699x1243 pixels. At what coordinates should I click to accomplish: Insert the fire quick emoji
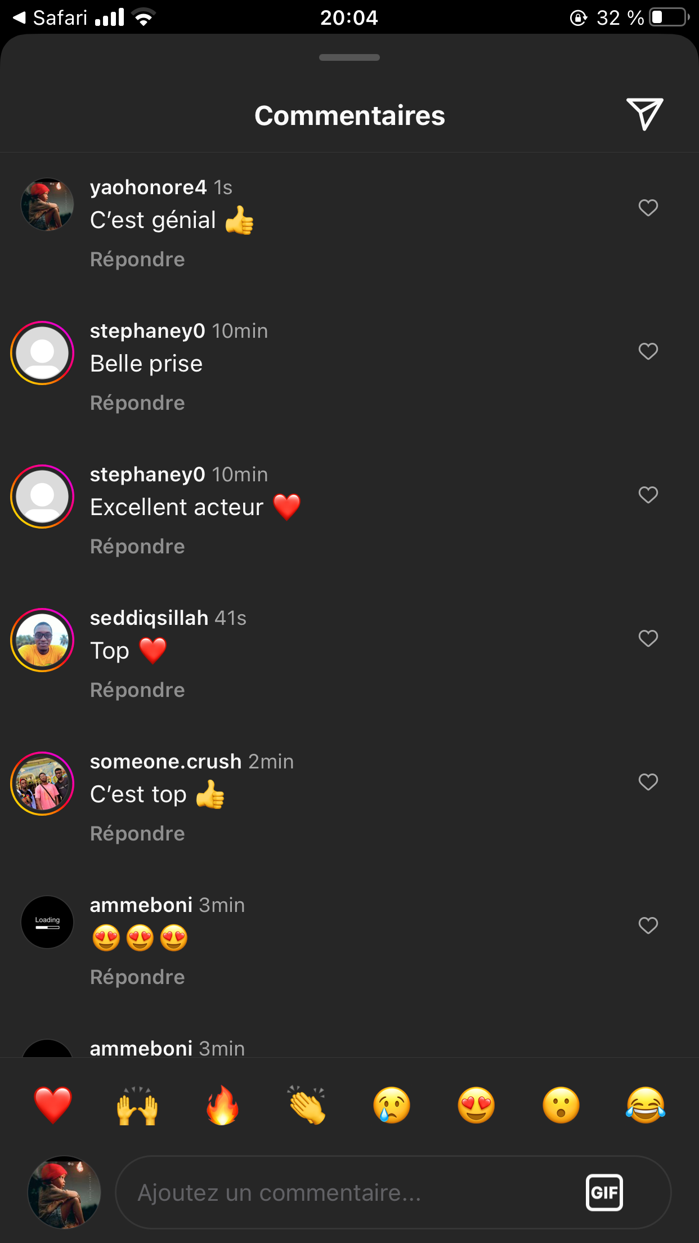pos(222,1105)
